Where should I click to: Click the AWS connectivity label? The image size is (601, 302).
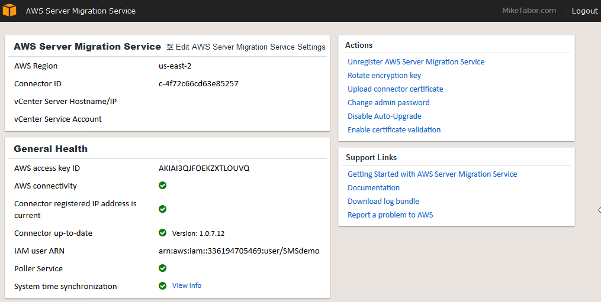[46, 186]
